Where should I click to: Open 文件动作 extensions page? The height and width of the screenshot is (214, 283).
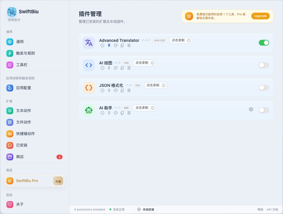point(35,122)
